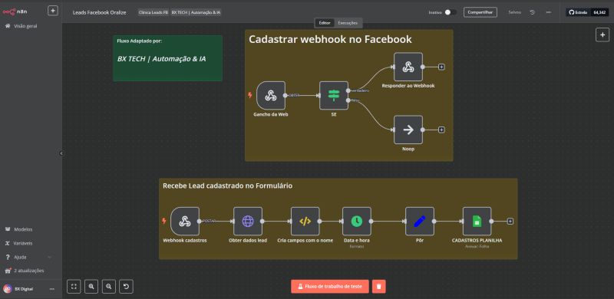Reset canvas zoom level
The height and width of the screenshot is (299, 614).
126,287
